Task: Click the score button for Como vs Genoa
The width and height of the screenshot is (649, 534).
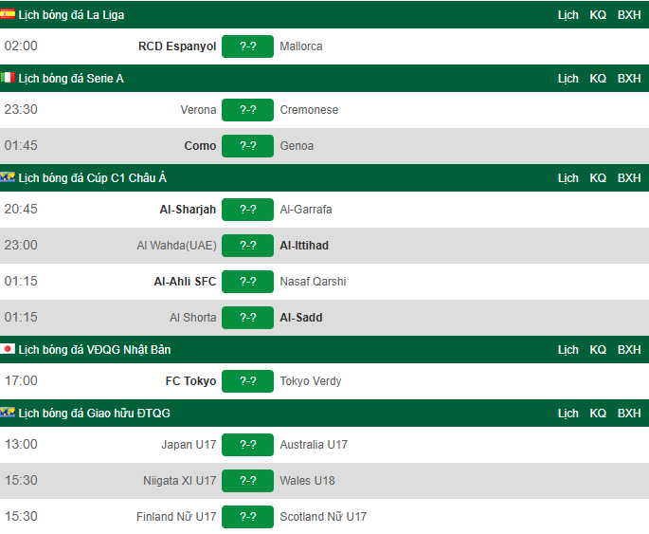Action: (247, 146)
